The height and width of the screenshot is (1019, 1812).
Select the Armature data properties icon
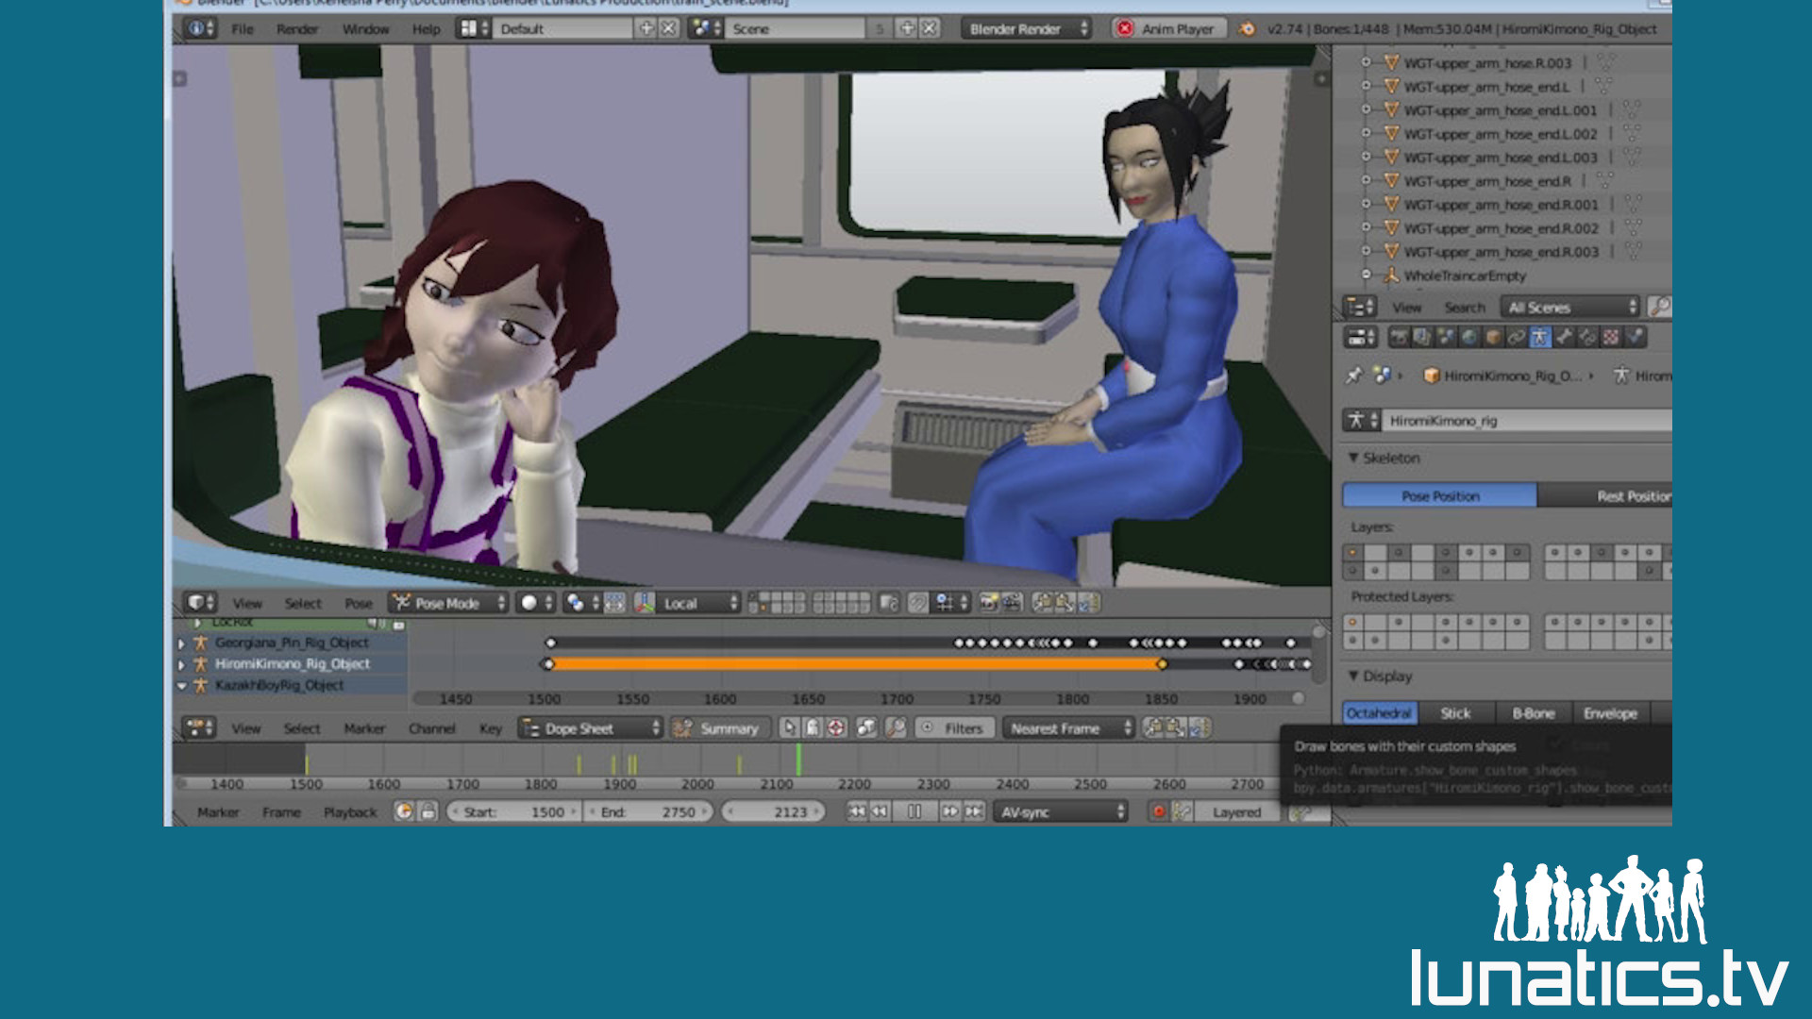tap(1540, 337)
